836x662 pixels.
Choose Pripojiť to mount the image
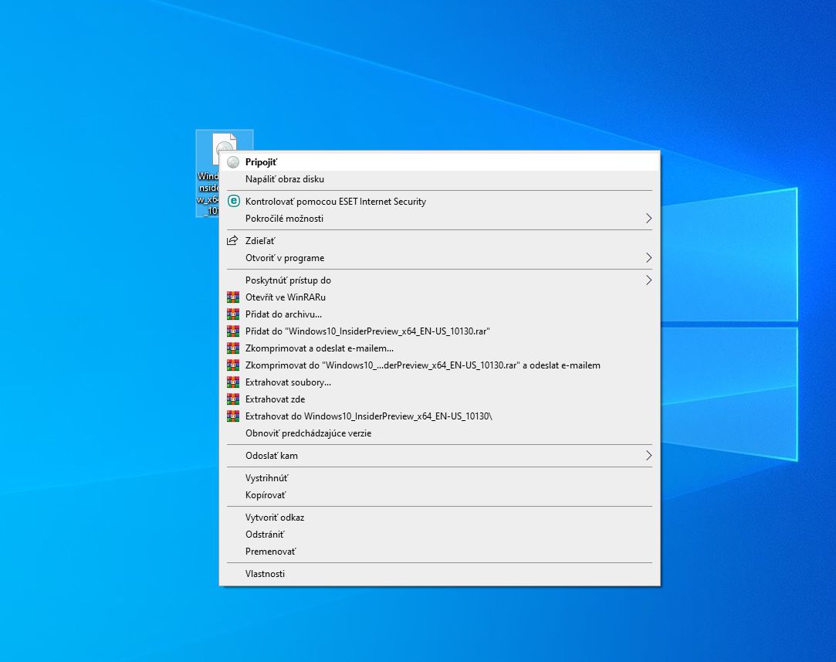click(x=439, y=162)
